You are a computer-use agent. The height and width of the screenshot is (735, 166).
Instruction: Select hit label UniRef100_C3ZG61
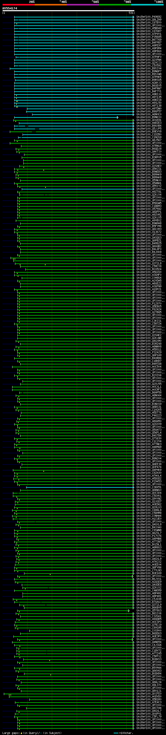[149, 616]
